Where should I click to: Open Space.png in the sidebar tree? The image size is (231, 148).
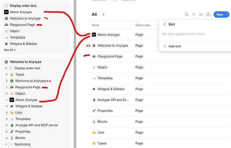(22, 144)
